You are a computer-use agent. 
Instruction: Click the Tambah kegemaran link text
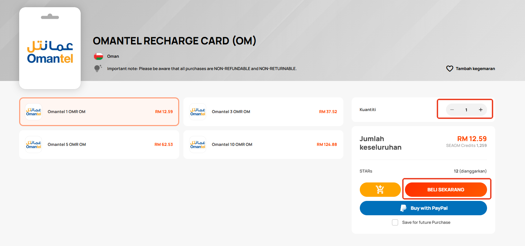tap(475, 69)
